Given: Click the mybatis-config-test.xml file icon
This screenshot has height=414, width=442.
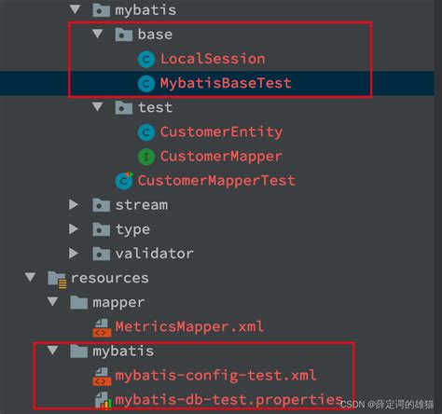Looking at the screenshot, I should [x=102, y=377].
